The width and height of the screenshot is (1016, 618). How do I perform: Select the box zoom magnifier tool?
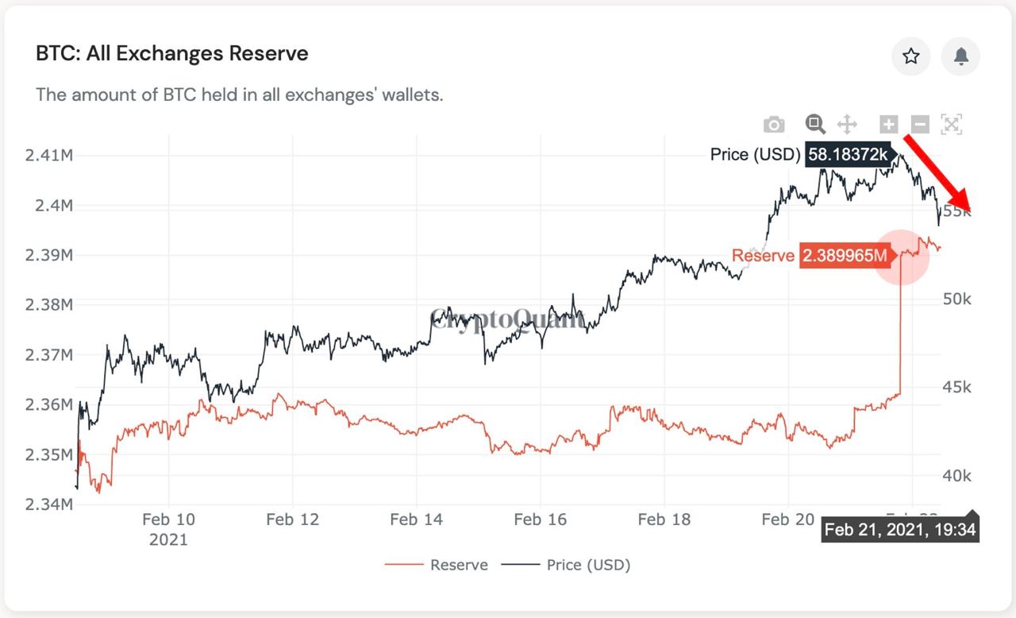coord(815,125)
